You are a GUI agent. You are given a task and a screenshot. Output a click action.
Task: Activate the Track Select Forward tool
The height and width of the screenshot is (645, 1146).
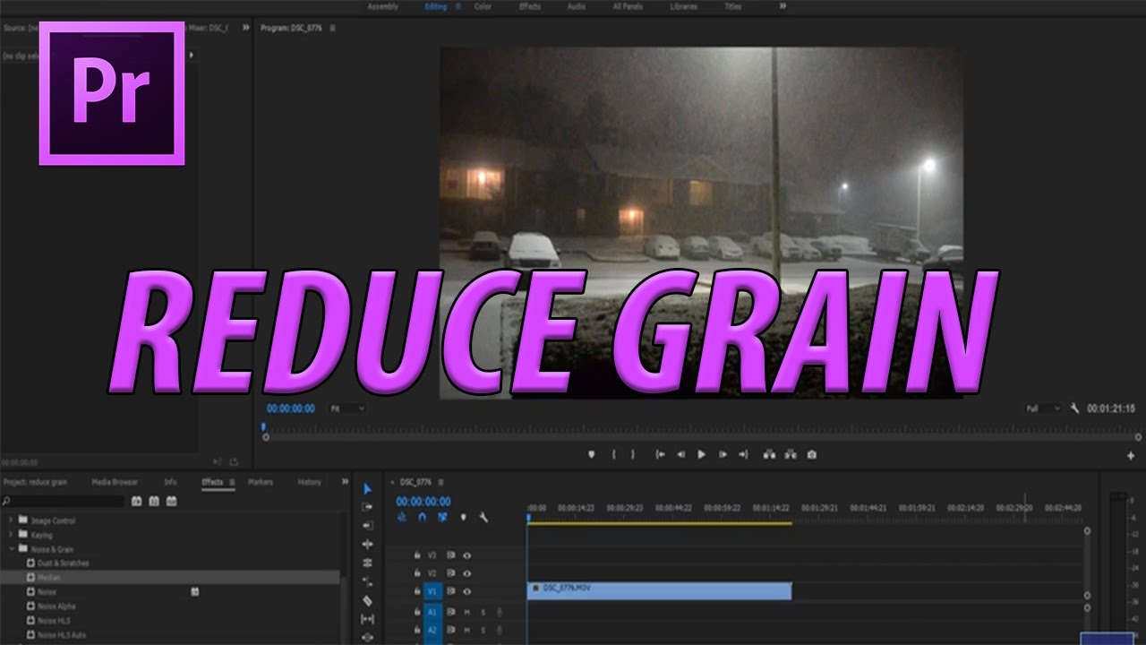coord(367,507)
